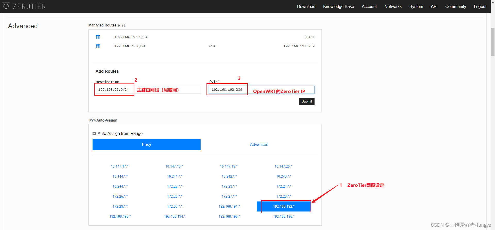Click the Managed Routes 2/128 heading
Screen dimensions: 495x230
[x=107, y=25]
